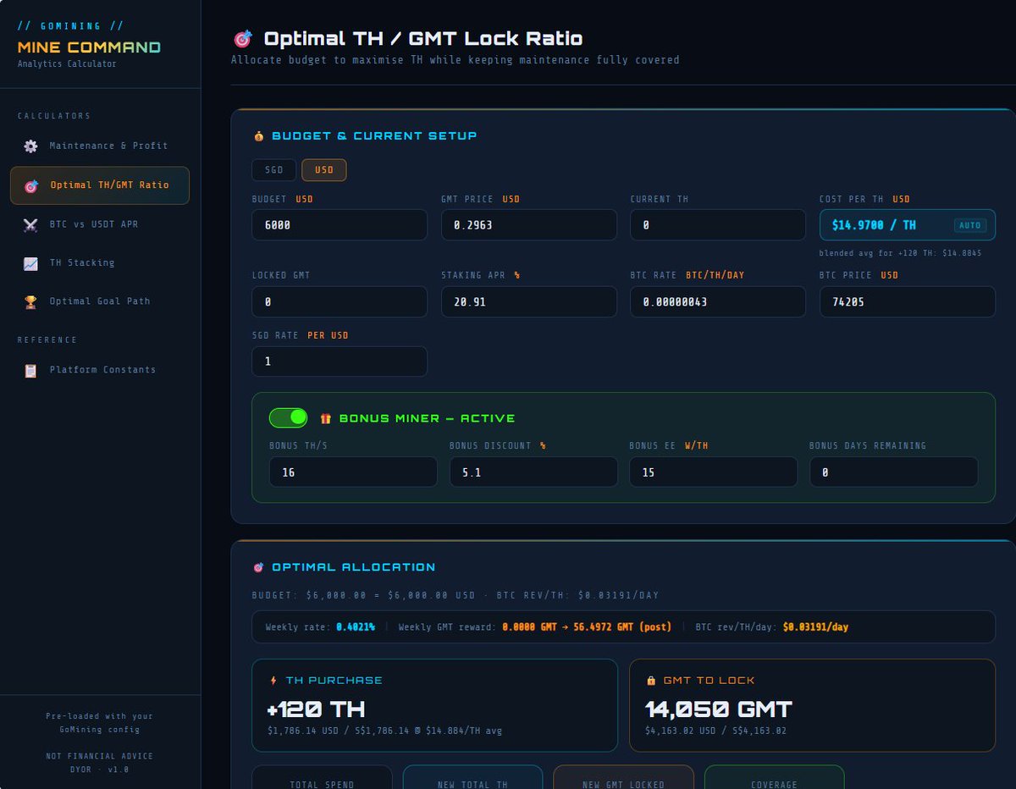Screen dimensions: 1016x789
Task: Click the blended avg $14.8845 note
Action: [900, 253]
